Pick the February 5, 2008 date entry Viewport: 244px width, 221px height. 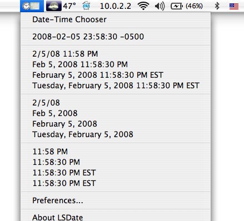click(116, 124)
